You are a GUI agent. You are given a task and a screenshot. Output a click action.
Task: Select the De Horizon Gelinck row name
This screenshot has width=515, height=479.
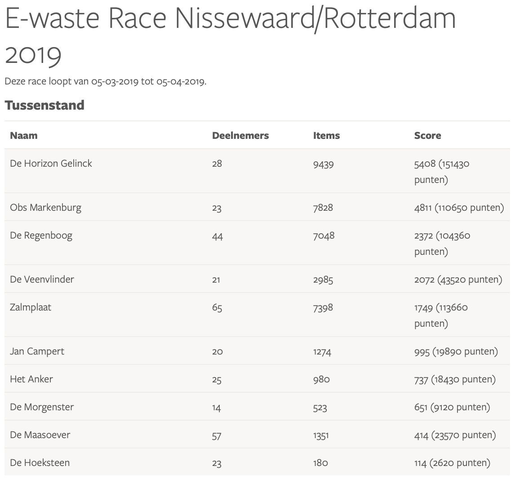(51, 163)
